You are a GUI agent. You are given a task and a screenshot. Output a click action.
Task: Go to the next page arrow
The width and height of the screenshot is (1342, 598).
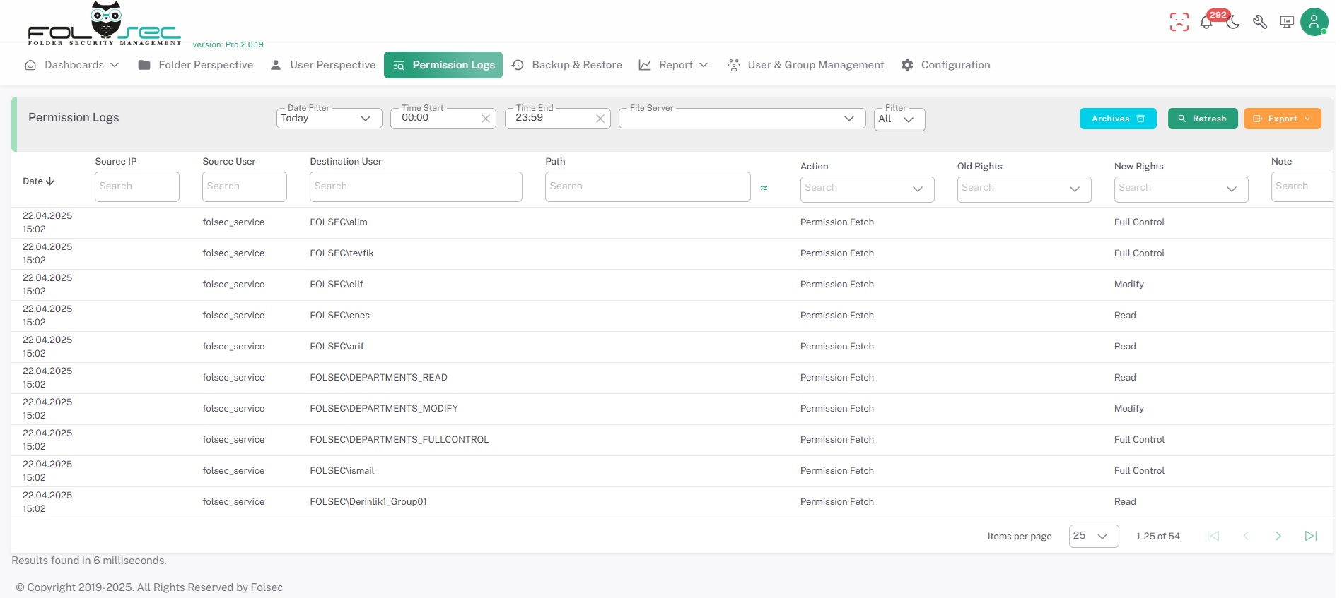point(1278,536)
